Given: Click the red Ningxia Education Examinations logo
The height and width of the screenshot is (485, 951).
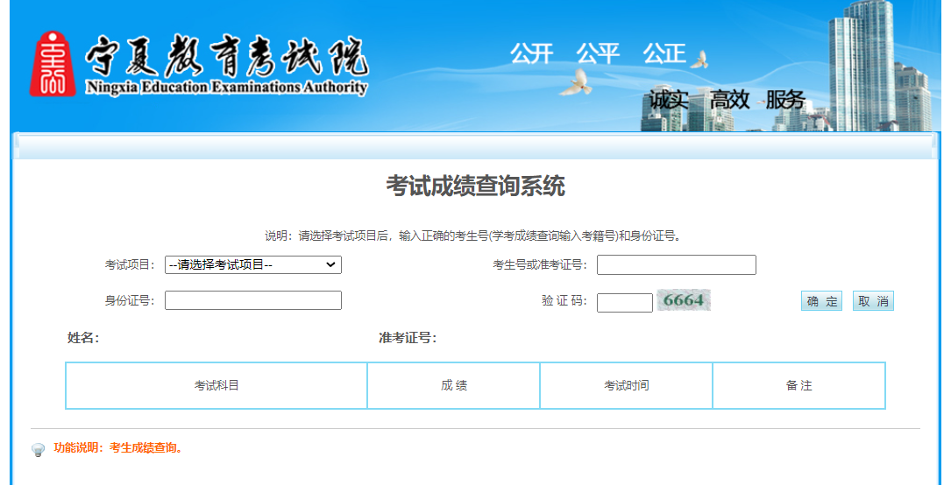Looking at the screenshot, I should [x=53, y=64].
